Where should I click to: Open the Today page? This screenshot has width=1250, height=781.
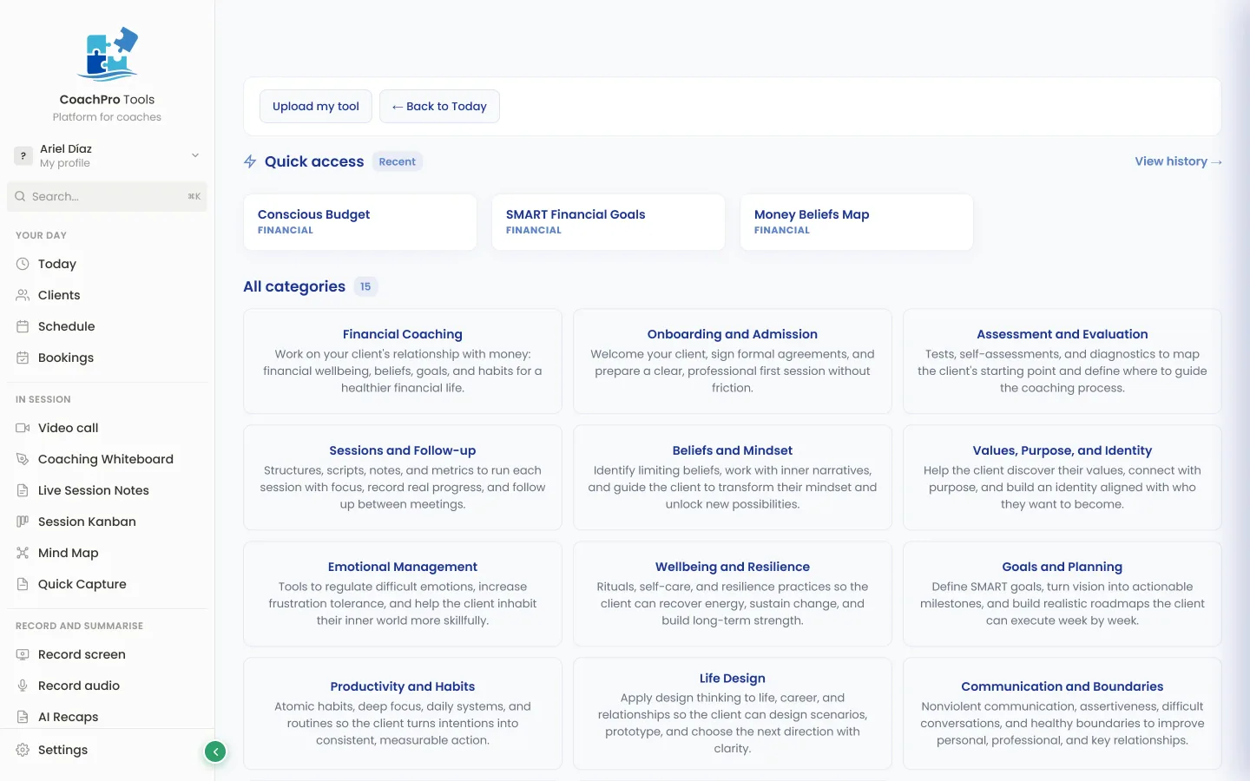107,264
